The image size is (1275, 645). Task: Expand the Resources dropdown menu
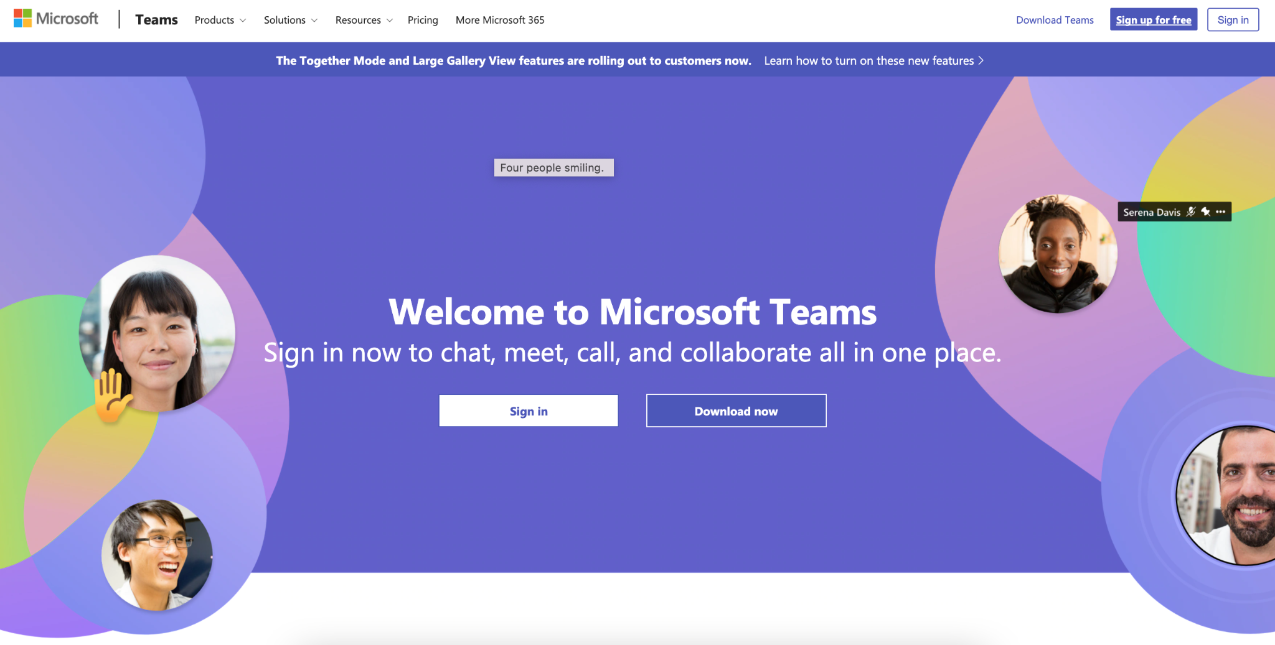point(364,20)
